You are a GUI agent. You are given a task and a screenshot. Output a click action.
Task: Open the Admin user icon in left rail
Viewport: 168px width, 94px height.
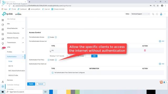[x=3, y=82]
